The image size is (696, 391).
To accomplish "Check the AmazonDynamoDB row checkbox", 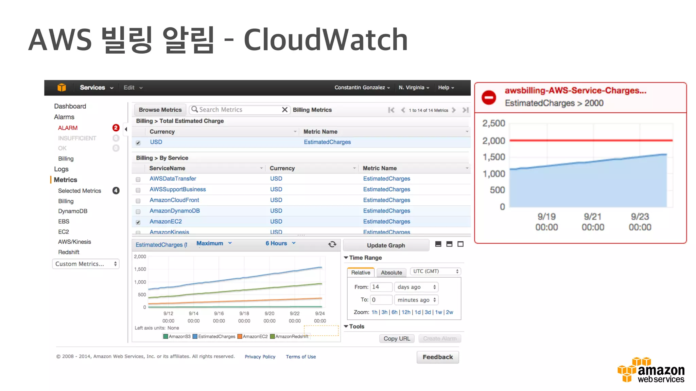I will click(138, 211).
